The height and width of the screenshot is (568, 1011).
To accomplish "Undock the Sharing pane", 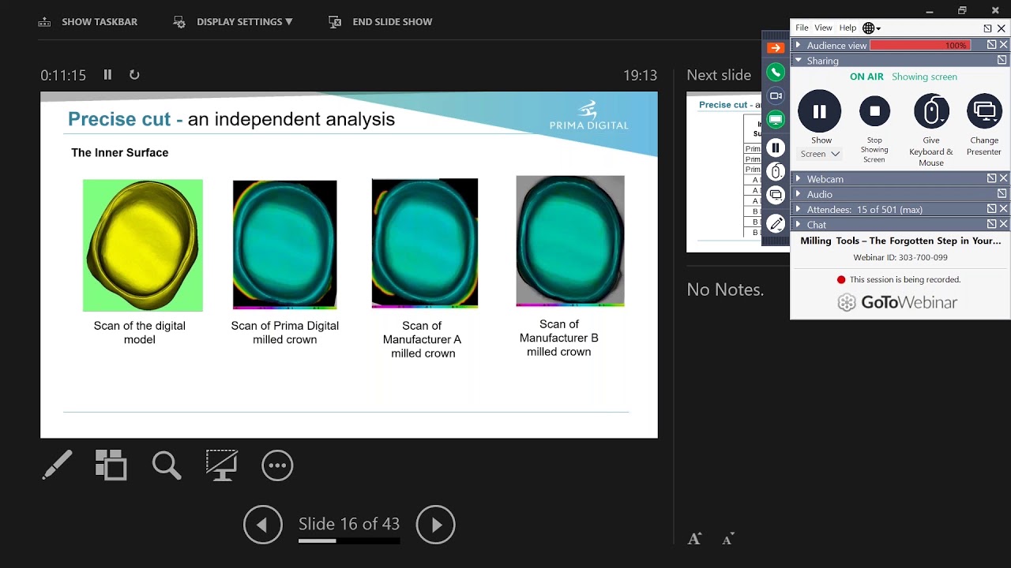I will (x=1002, y=61).
